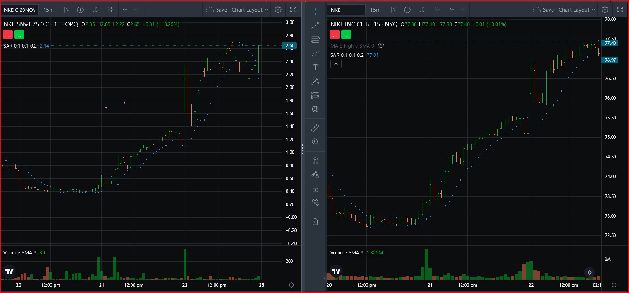
Task: Add a compare symbol on the right NKE chart
Action: [x=407, y=10]
